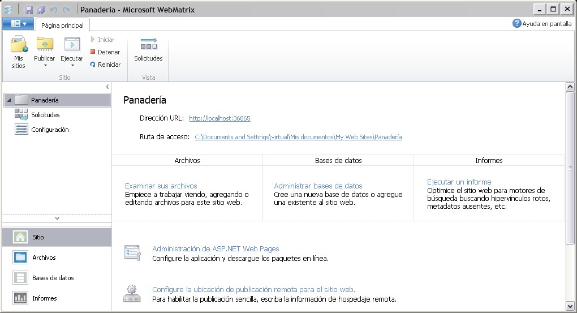Switch to the Bases de datos workspace
The height and width of the screenshot is (313, 577).
coord(57,278)
